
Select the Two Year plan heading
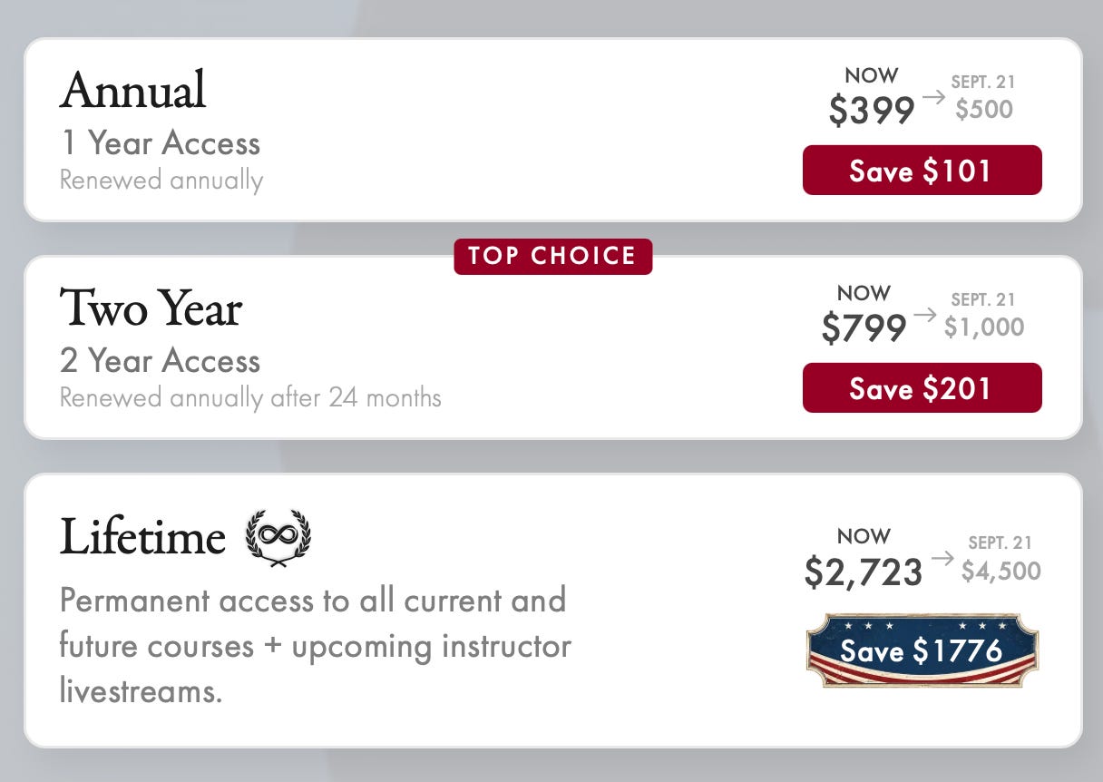tap(151, 308)
